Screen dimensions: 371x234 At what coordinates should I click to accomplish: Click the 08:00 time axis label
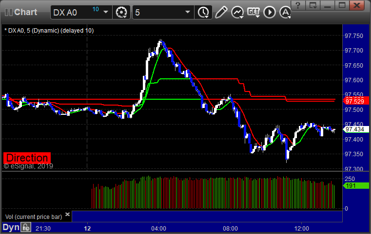(x=230, y=228)
